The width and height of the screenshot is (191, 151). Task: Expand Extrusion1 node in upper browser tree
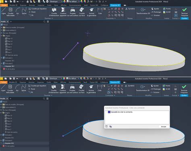(x=2, y=58)
